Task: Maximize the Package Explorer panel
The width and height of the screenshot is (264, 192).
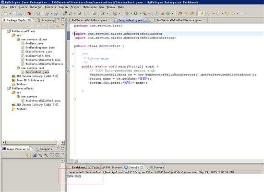Action: (63, 20)
